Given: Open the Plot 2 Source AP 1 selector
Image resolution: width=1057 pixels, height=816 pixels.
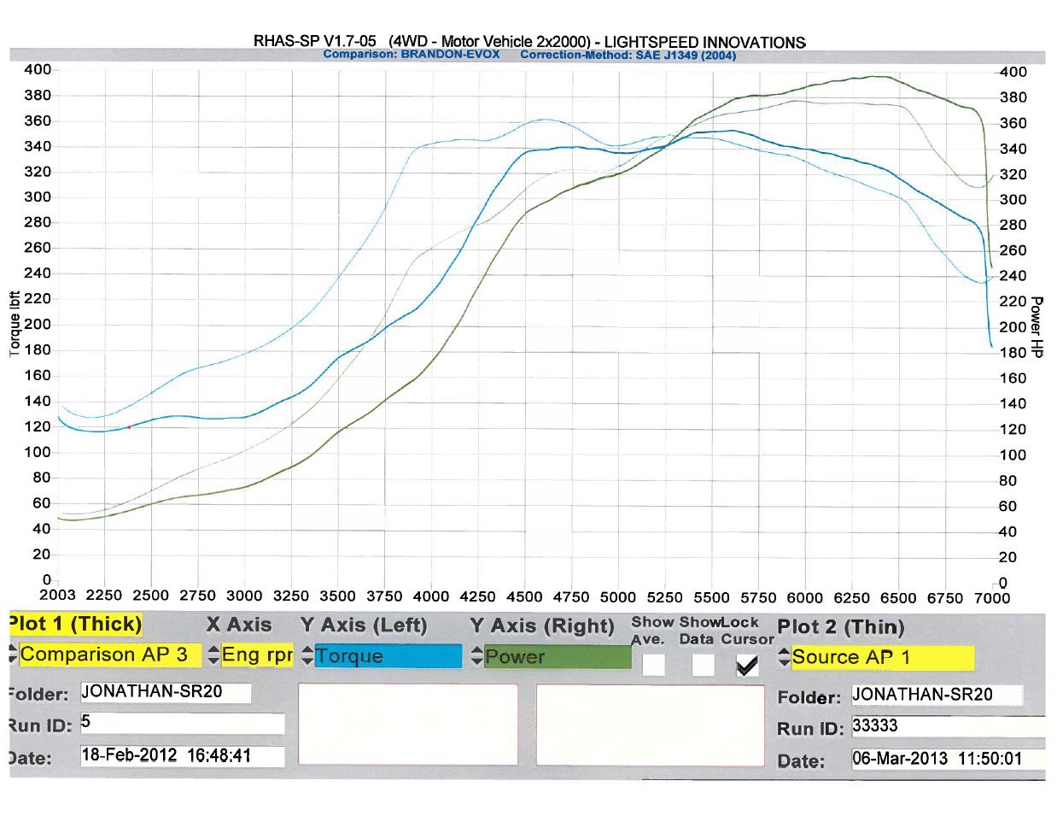Looking at the screenshot, I should (x=882, y=658).
